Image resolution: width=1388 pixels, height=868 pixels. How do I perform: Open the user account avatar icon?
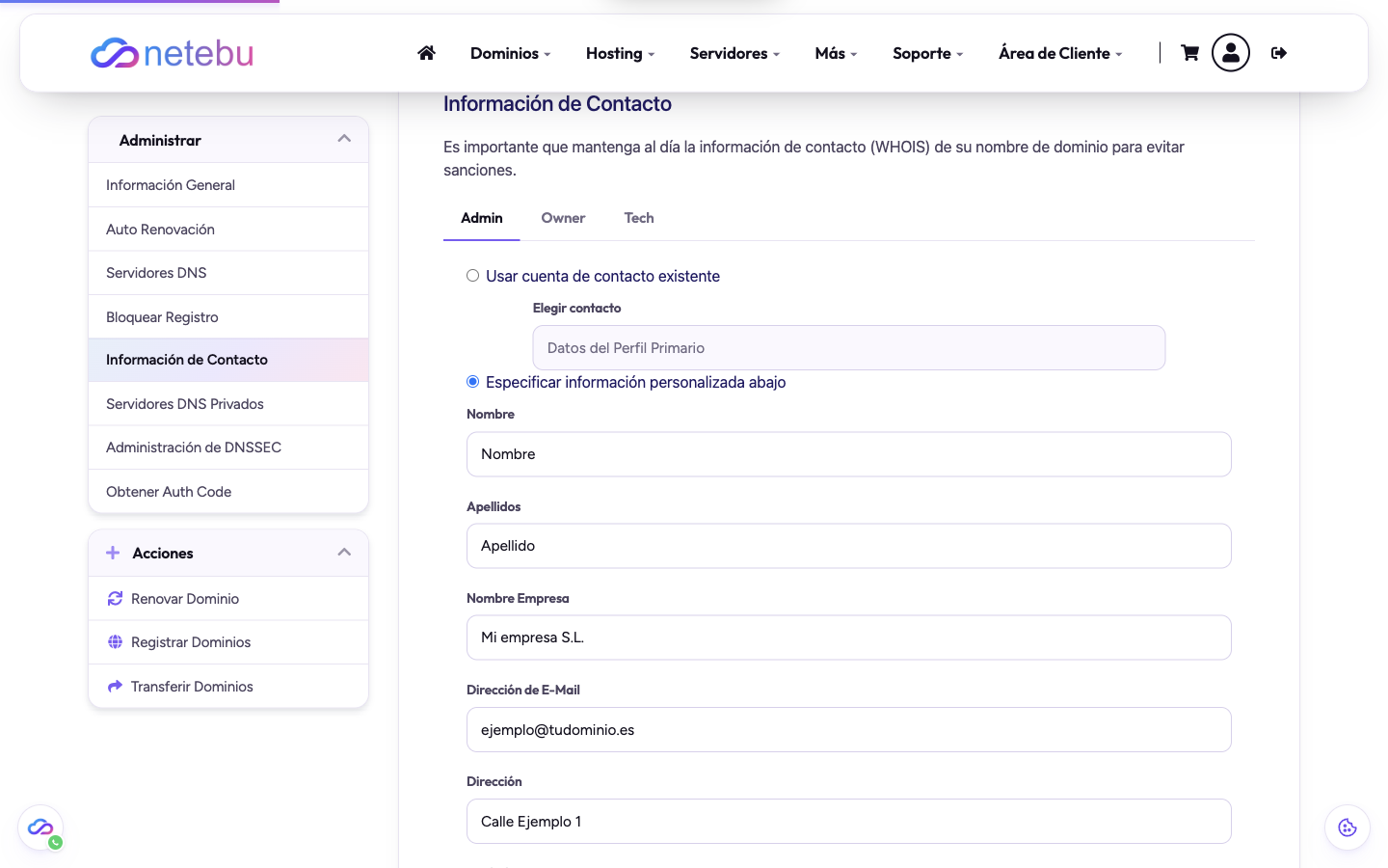pos(1231,53)
